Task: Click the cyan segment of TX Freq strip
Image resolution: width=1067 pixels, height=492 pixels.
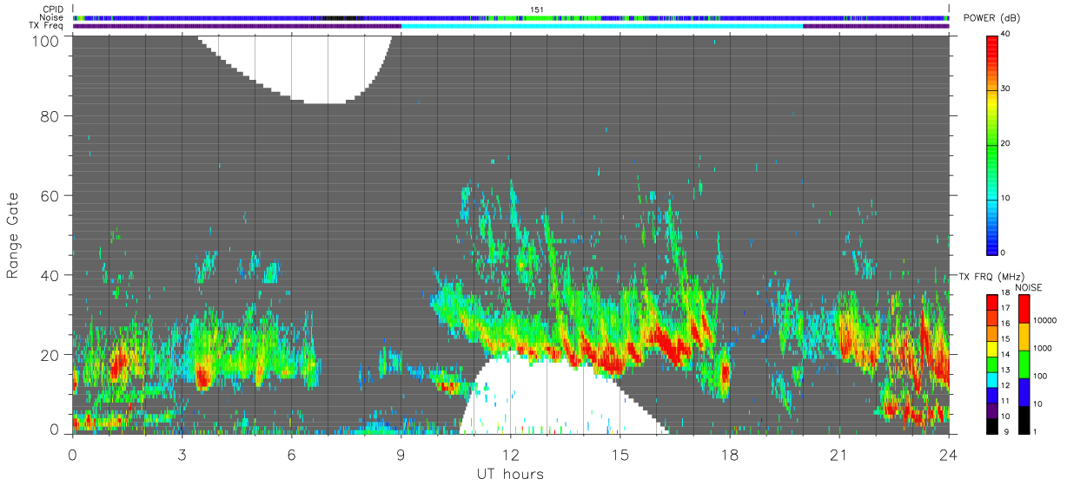Action: pos(602,26)
